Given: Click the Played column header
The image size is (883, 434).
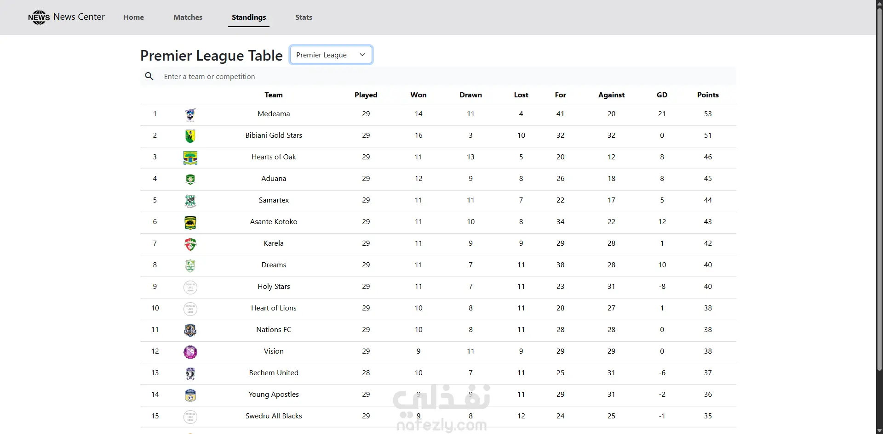Looking at the screenshot, I should [366, 95].
